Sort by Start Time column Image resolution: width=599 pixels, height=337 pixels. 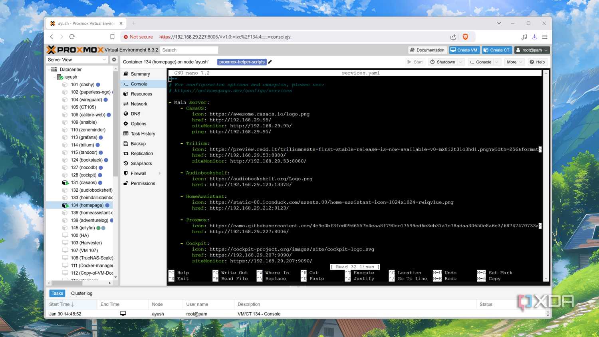[71, 304]
